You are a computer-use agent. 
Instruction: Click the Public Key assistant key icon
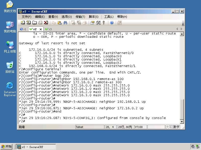coord(104,23)
